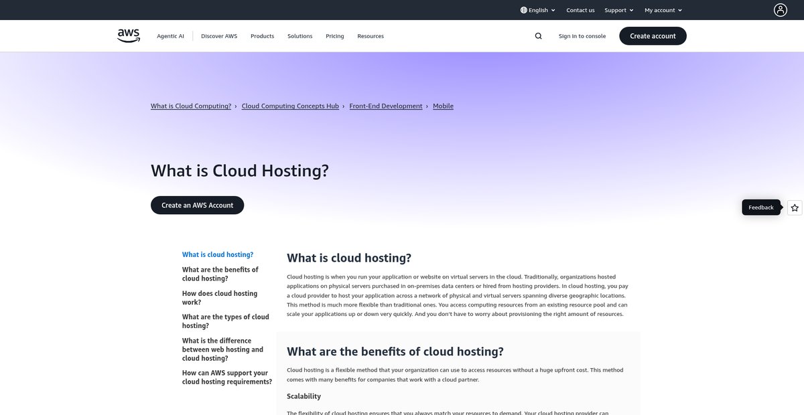Open Contact us link
The height and width of the screenshot is (415, 804).
[x=580, y=10]
